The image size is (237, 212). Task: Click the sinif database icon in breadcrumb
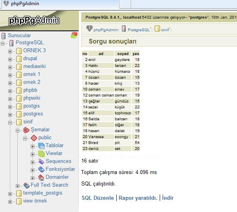(x=157, y=28)
